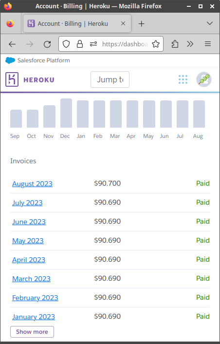
Task: Select the December usage bar in chart
Action: [66, 113]
